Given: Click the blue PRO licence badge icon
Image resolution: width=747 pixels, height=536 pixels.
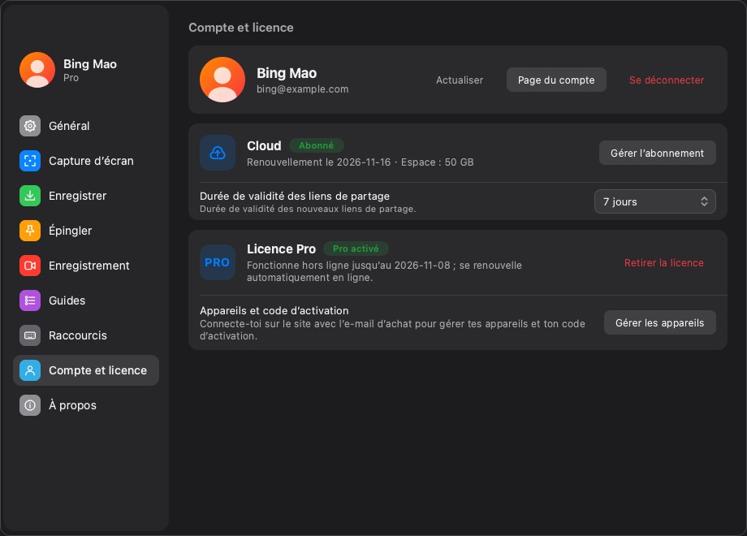Looking at the screenshot, I should (x=218, y=262).
